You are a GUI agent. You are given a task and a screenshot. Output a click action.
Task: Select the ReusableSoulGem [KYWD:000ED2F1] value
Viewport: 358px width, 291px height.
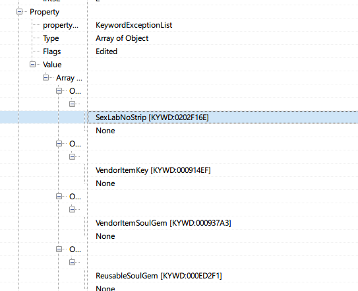(x=159, y=276)
